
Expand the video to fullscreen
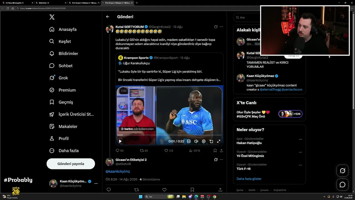(x=219, y=141)
